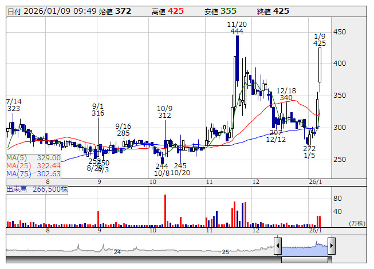Viewport: 374px width, 269px height.
Task: Click the 出来高 266,500株 volume label
Action: pyautogui.click(x=37, y=189)
